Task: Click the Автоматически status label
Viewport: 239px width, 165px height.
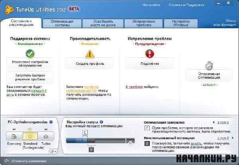Action: [30, 44]
